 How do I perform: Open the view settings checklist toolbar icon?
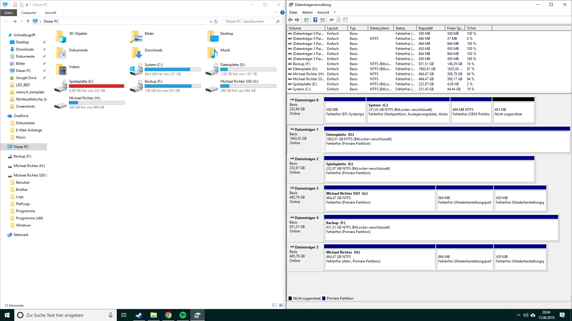coord(346,20)
